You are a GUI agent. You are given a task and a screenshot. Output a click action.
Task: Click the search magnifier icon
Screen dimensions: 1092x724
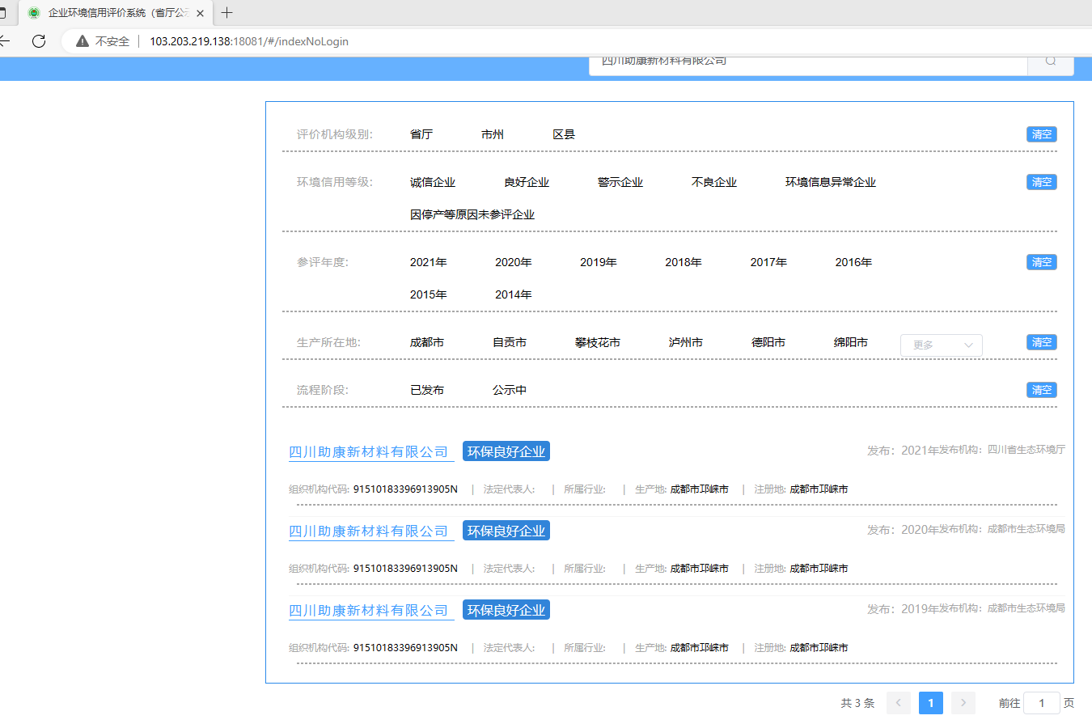pos(1050,61)
